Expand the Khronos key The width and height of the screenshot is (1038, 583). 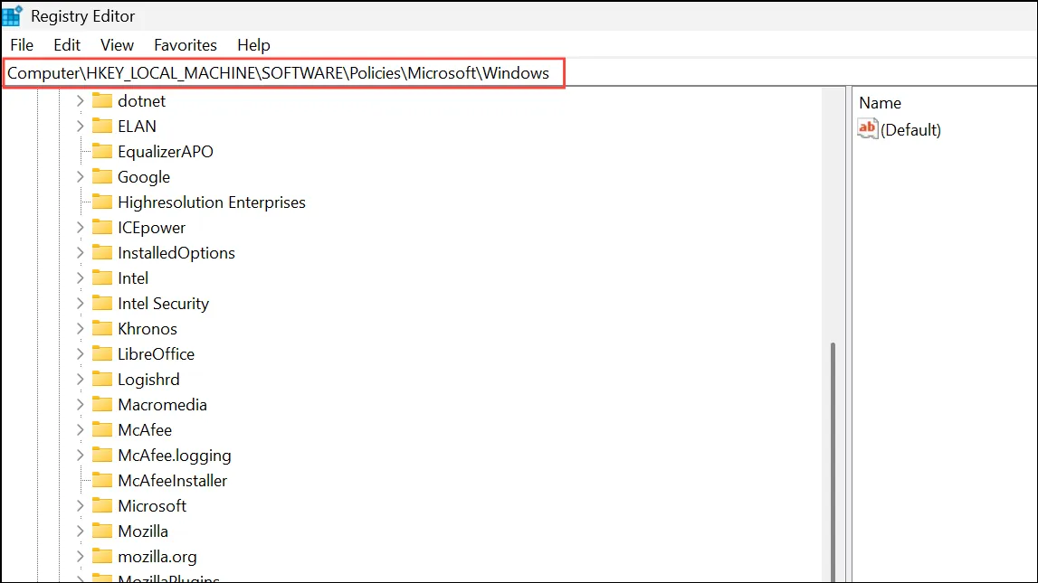point(81,328)
